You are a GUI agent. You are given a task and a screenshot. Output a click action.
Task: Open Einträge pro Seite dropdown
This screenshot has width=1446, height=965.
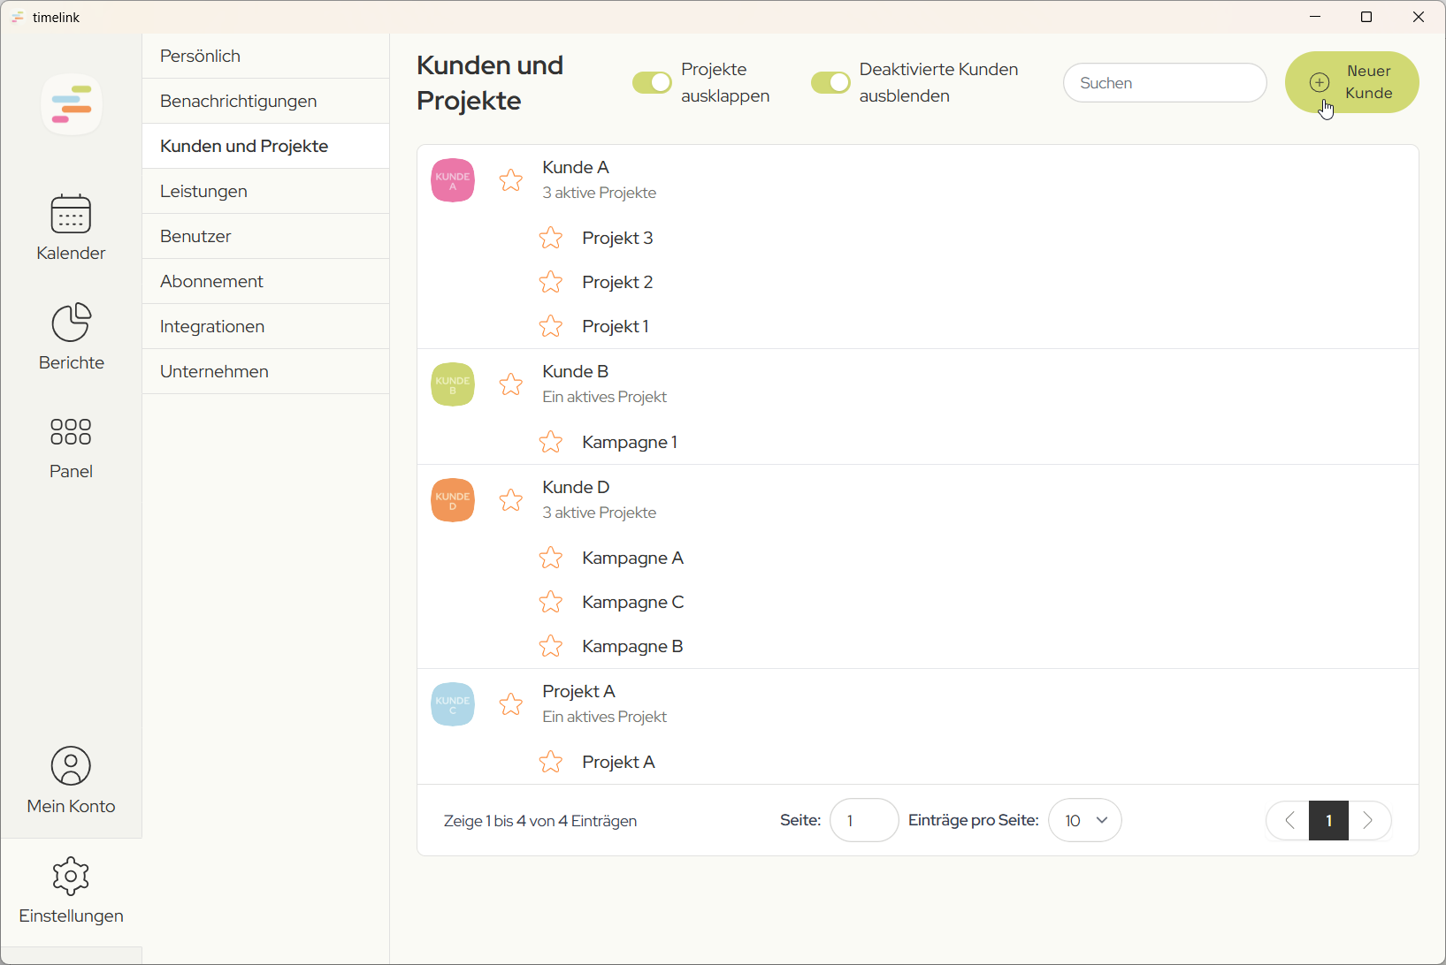pos(1085,820)
